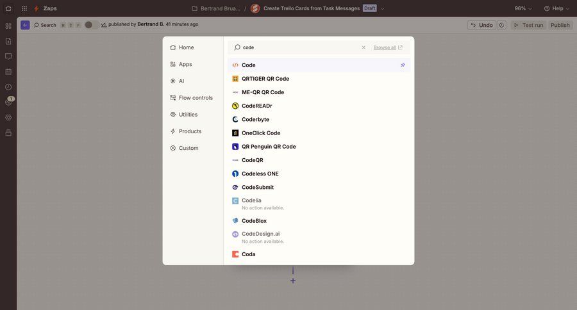Screen dimensions: 577x310
Task: Open the v1 version link
Action: tap(104, 24)
